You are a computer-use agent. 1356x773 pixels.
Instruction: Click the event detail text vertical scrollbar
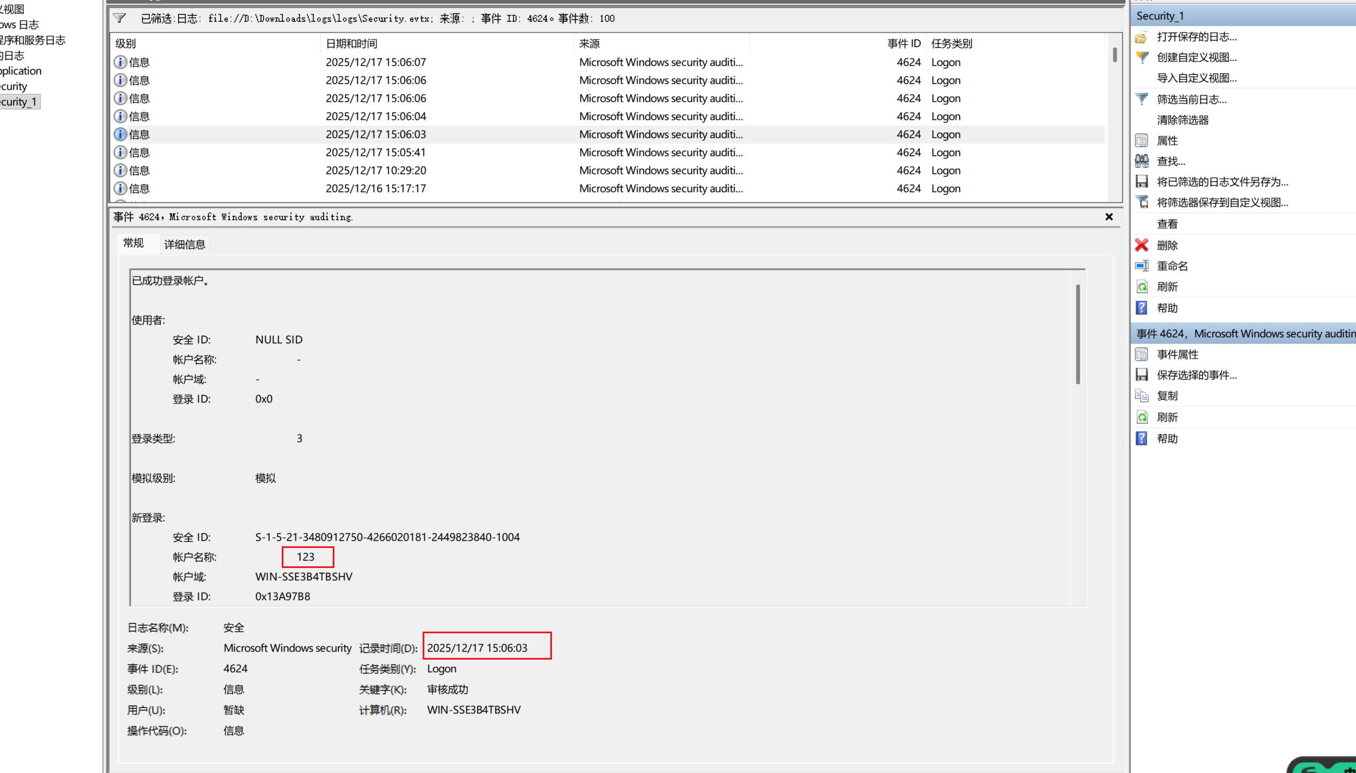[x=1078, y=334]
